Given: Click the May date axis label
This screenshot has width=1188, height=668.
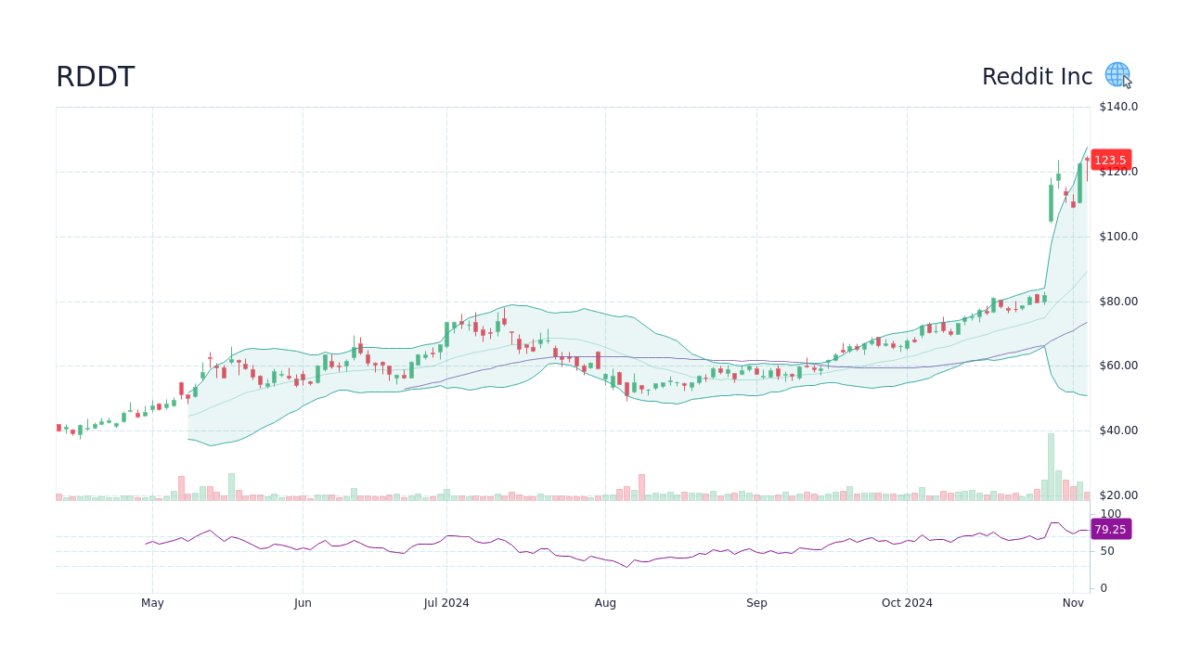Looking at the screenshot, I should coord(152,603).
